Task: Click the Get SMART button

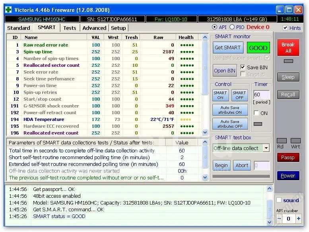Action: (x=227, y=48)
